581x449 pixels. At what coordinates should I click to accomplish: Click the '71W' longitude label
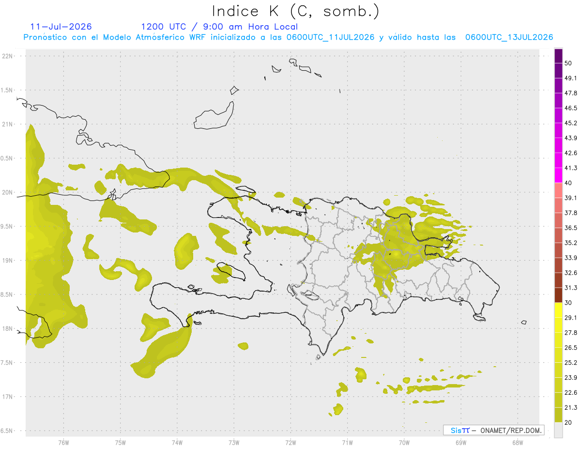(347, 443)
